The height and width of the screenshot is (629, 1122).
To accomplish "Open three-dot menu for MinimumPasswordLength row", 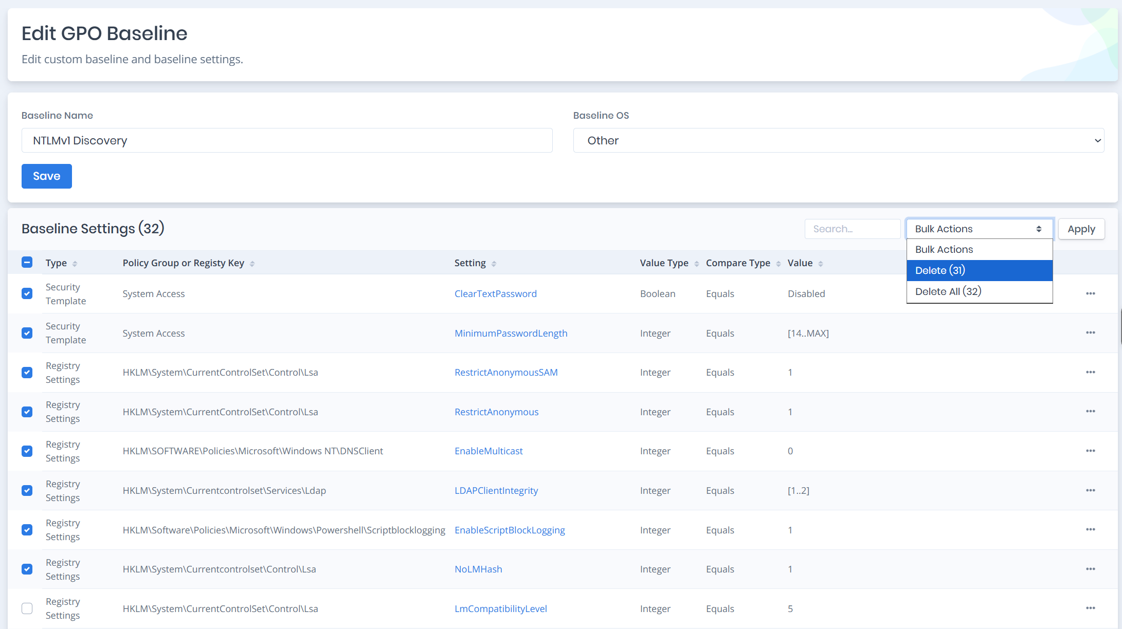I will [x=1090, y=333].
